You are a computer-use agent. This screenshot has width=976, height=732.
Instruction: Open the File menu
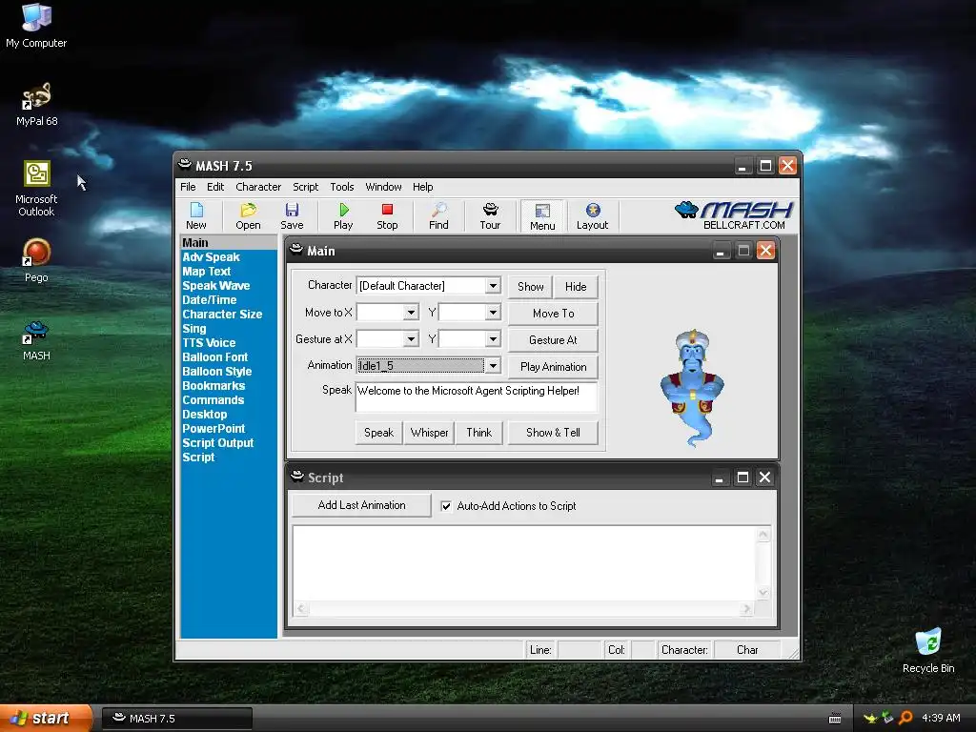coord(188,187)
